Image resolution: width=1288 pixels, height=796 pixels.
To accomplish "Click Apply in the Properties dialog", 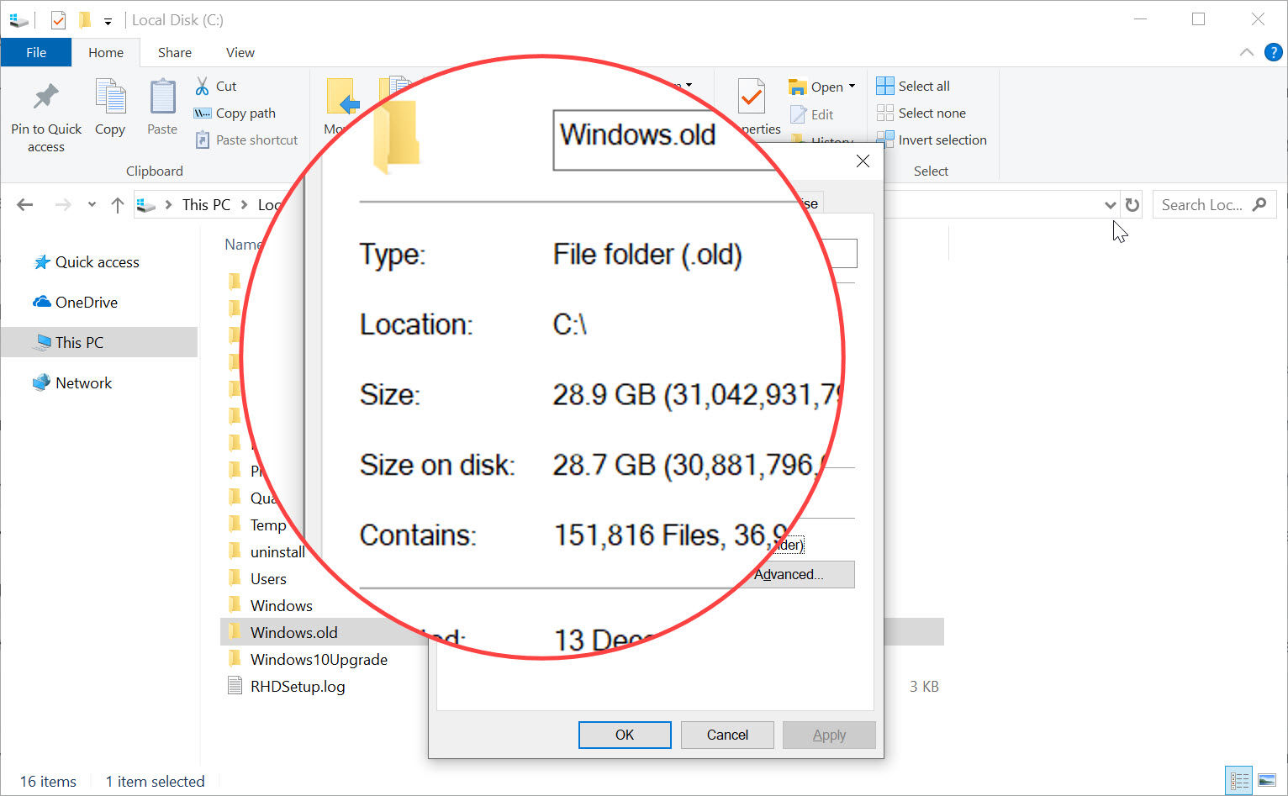I will click(829, 735).
